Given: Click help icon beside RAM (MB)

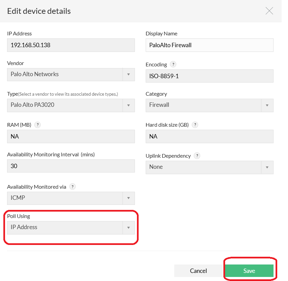Looking at the screenshot, I should coord(38,125).
